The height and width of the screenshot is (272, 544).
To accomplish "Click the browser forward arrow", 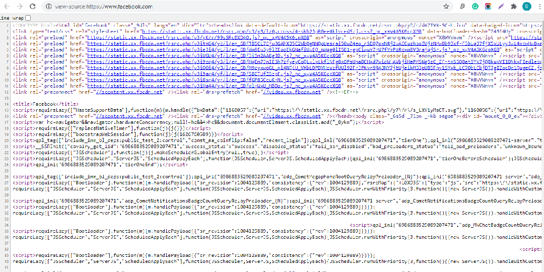I will pyautogui.click(x=21, y=6).
